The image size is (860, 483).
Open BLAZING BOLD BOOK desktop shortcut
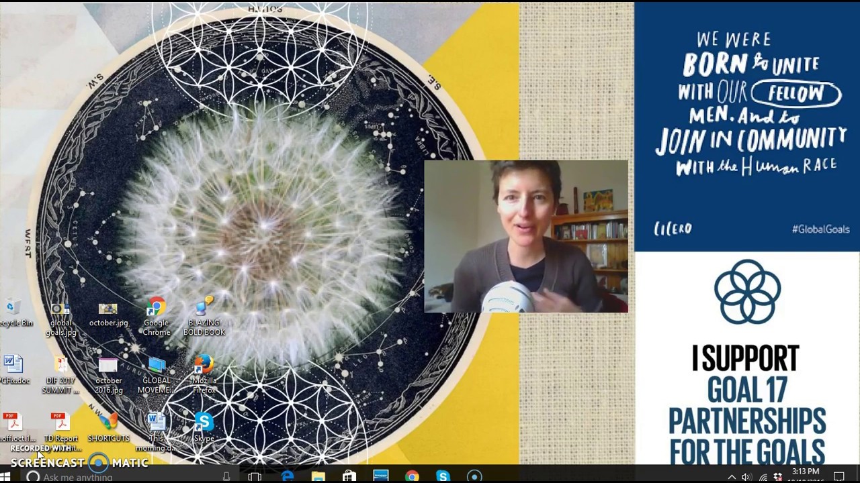204,317
